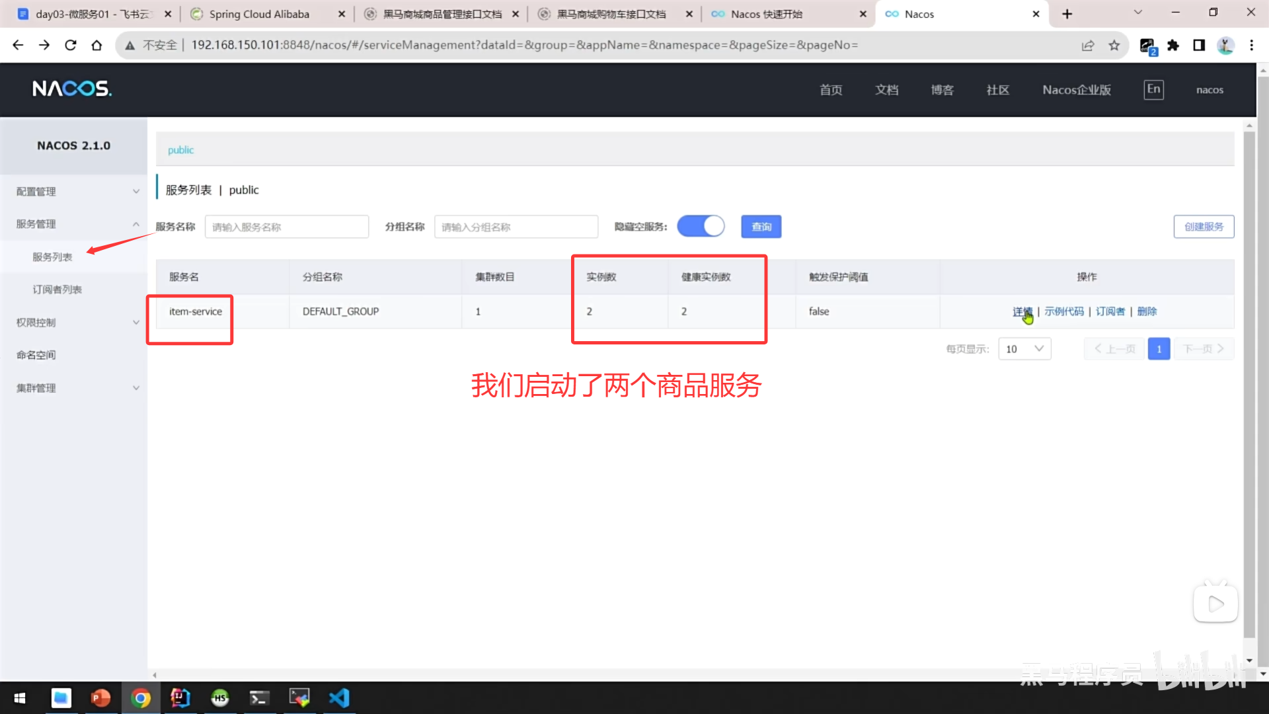This screenshot has height=714, width=1269.
Task: Open the 文档 menu in the header
Action: coord(886,90)
